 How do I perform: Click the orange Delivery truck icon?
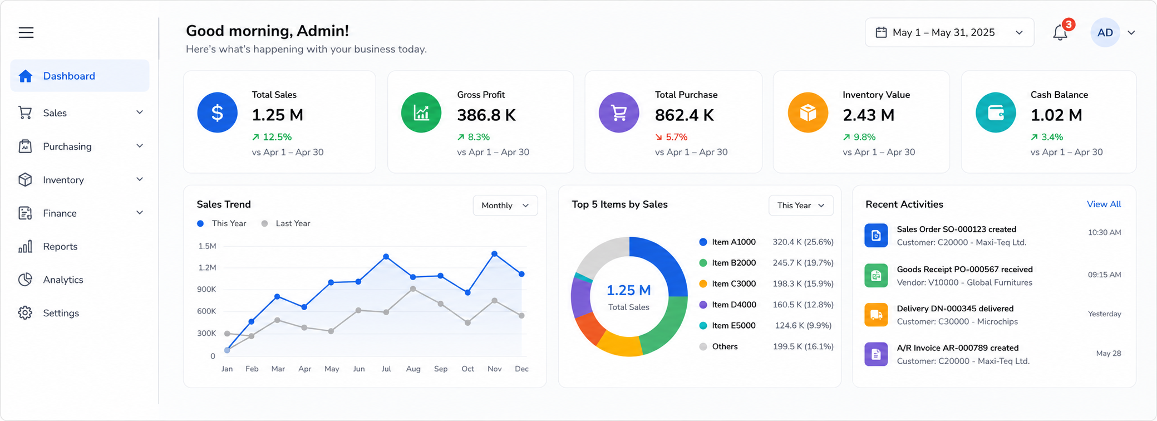click(876, 315)
